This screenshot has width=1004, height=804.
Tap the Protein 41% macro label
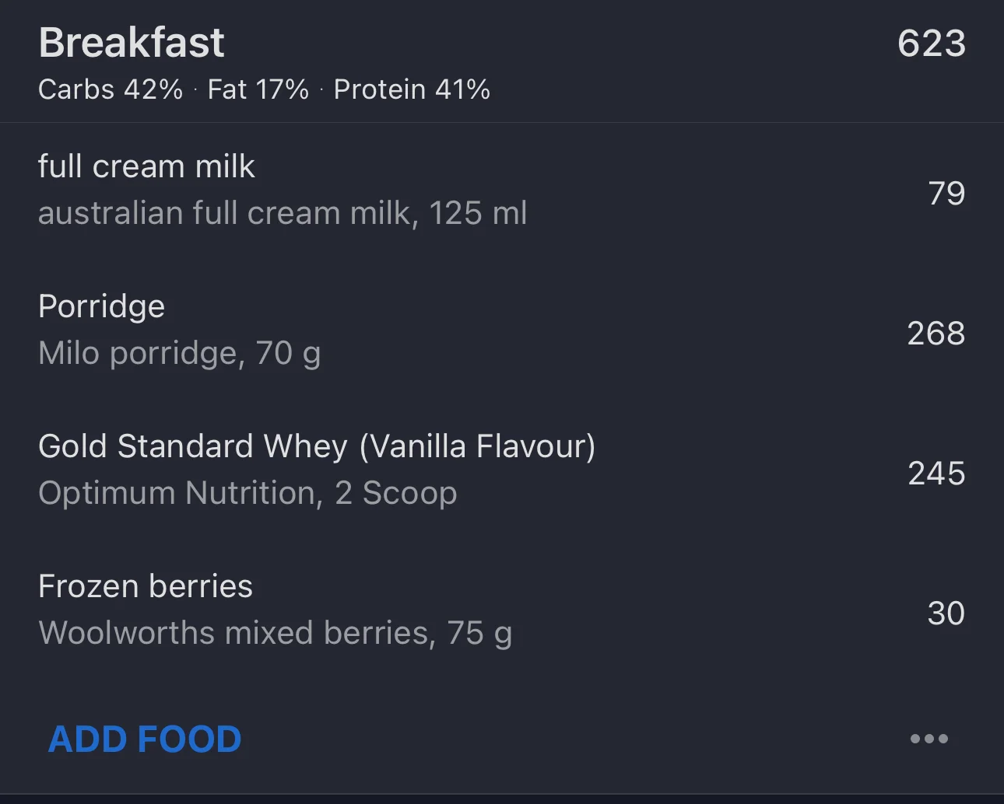(x=412, y=89)
